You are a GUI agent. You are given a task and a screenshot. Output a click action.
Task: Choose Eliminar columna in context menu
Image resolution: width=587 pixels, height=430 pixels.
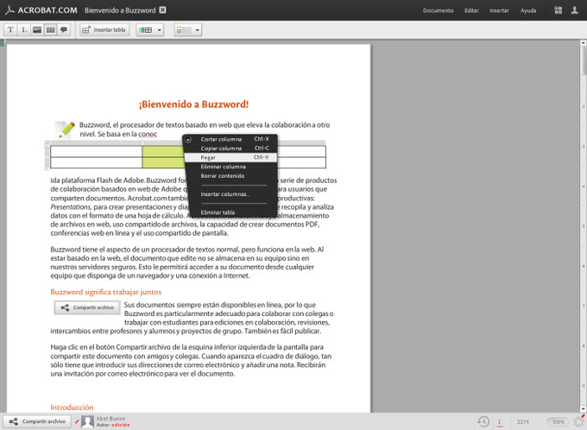coord(231,167)
